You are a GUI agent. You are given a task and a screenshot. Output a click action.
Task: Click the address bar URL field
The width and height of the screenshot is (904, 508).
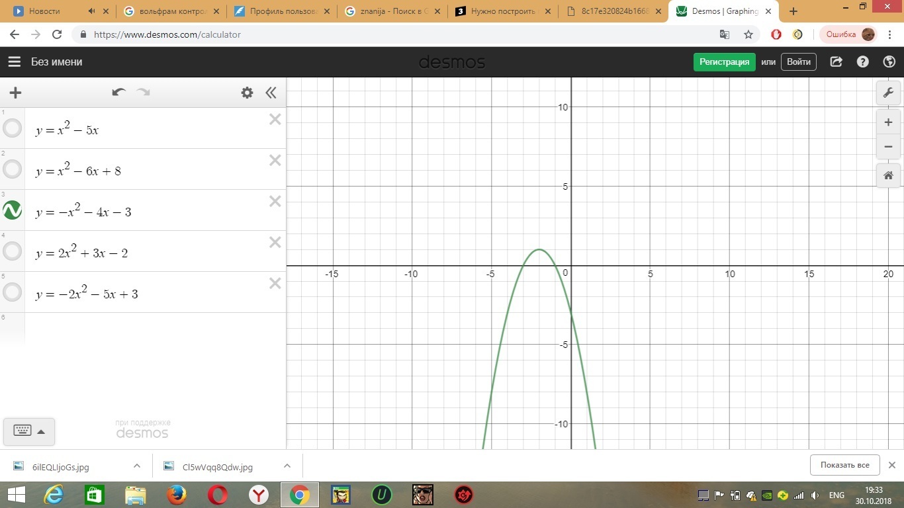click(397, 34)
